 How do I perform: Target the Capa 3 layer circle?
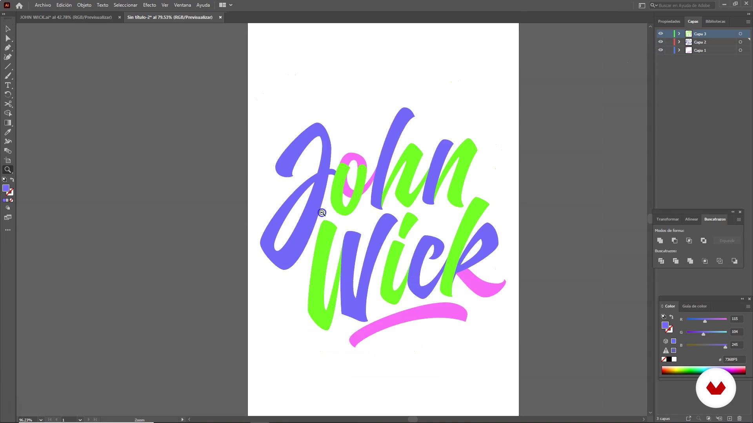tap(740, 34)
